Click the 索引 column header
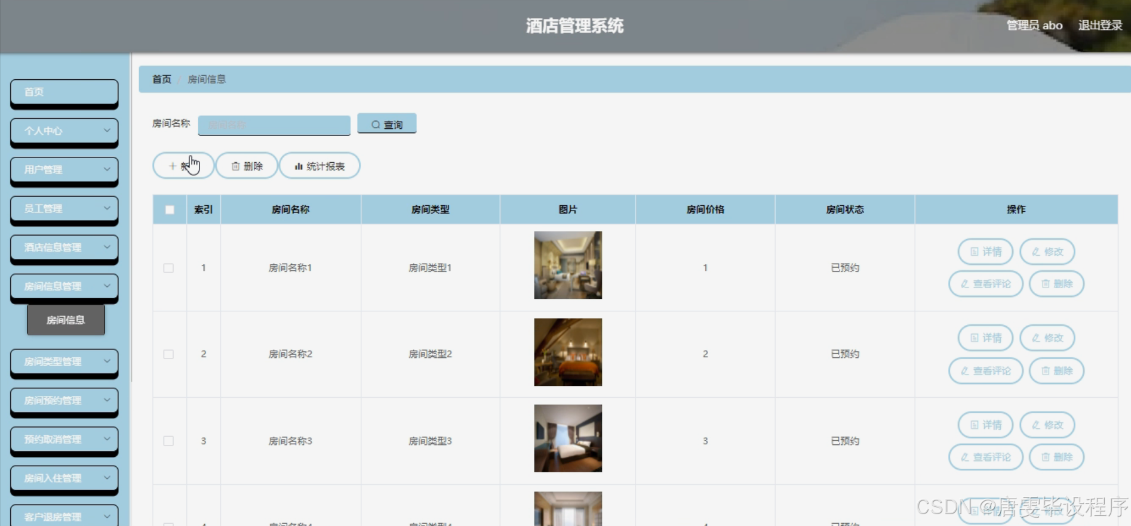The image size is (1131, 526). (x=203, y=209)
